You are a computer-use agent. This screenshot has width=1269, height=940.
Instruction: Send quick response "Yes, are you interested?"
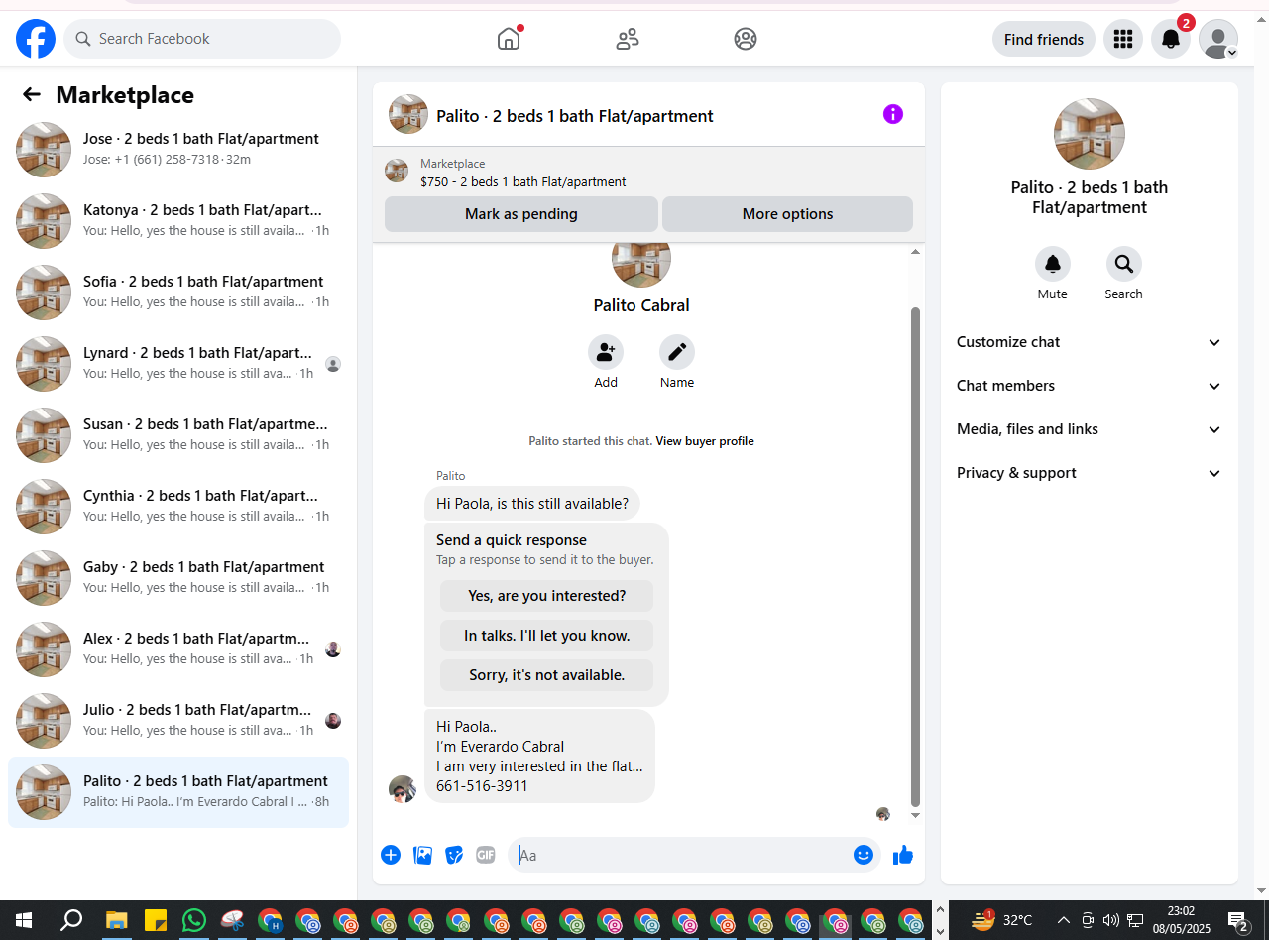point(547,596)
